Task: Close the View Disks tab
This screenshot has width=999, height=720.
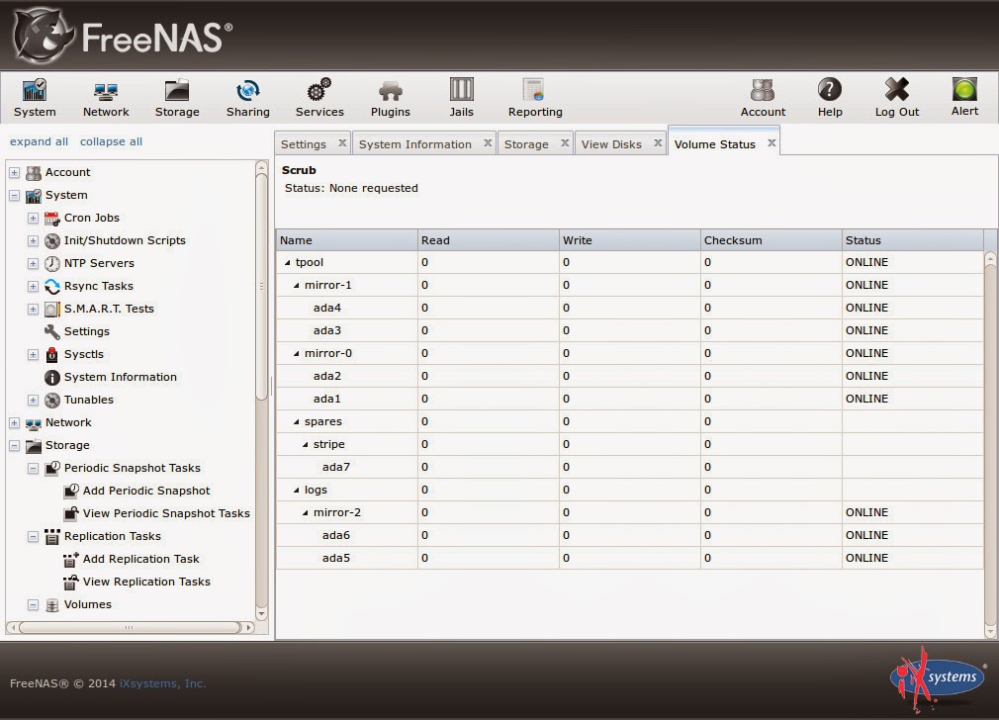Action: coord(658,142)
